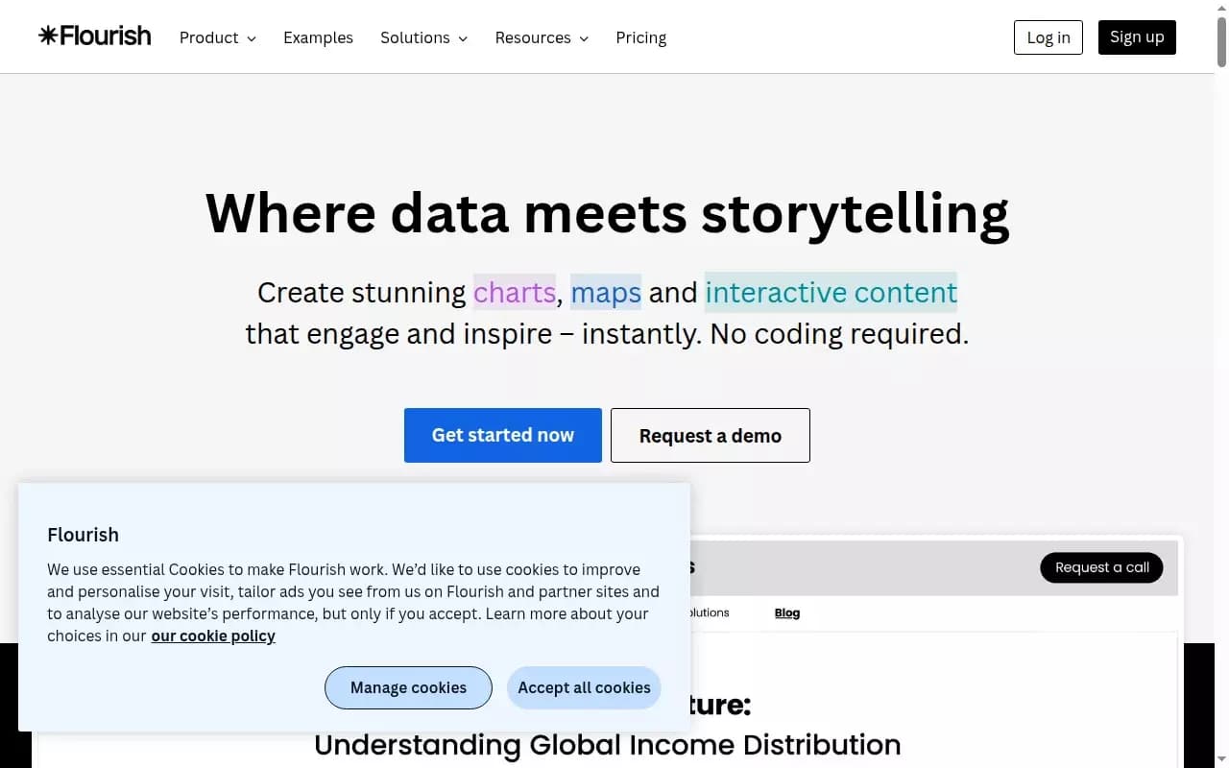Click Manage cookies button
Screen dimensions: 1229x768
click(x=408, y=687)
